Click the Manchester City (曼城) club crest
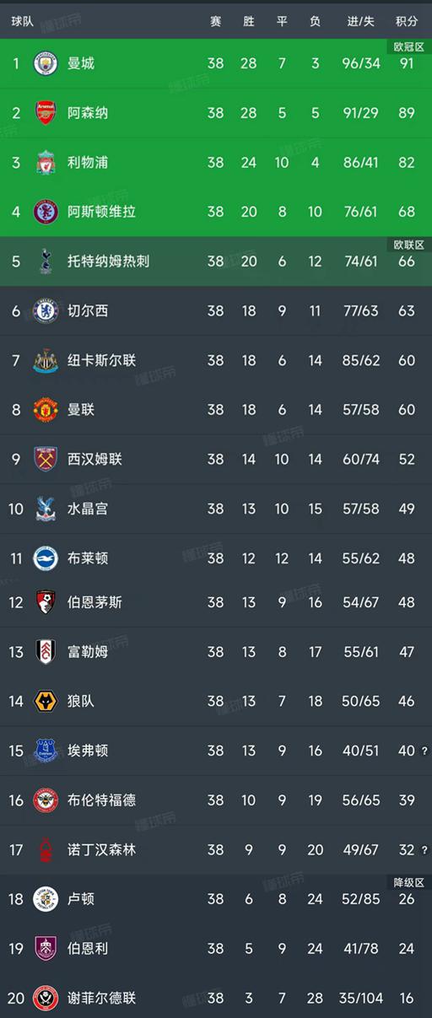The width and height of the screenshot is (432, 1018). [x=46, y=63]
